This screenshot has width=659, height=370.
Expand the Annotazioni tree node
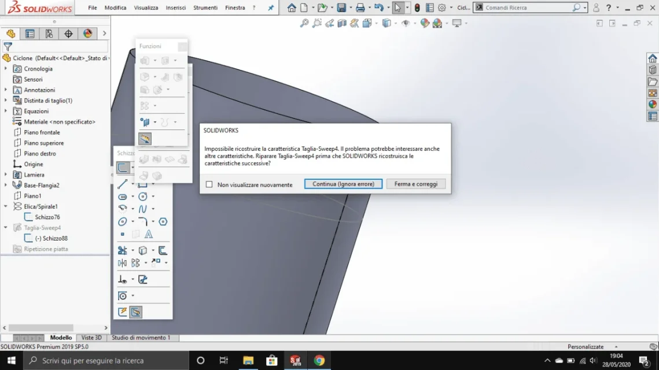[x=5, y=90]
